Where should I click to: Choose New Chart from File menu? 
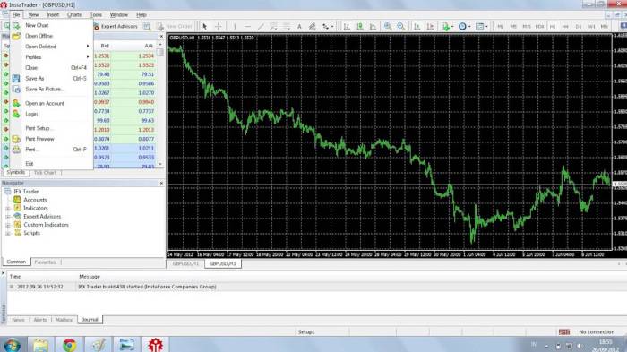52,25
